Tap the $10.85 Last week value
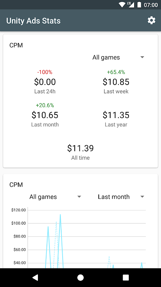This screenshot has width=161, height=287. click(116, 82)
